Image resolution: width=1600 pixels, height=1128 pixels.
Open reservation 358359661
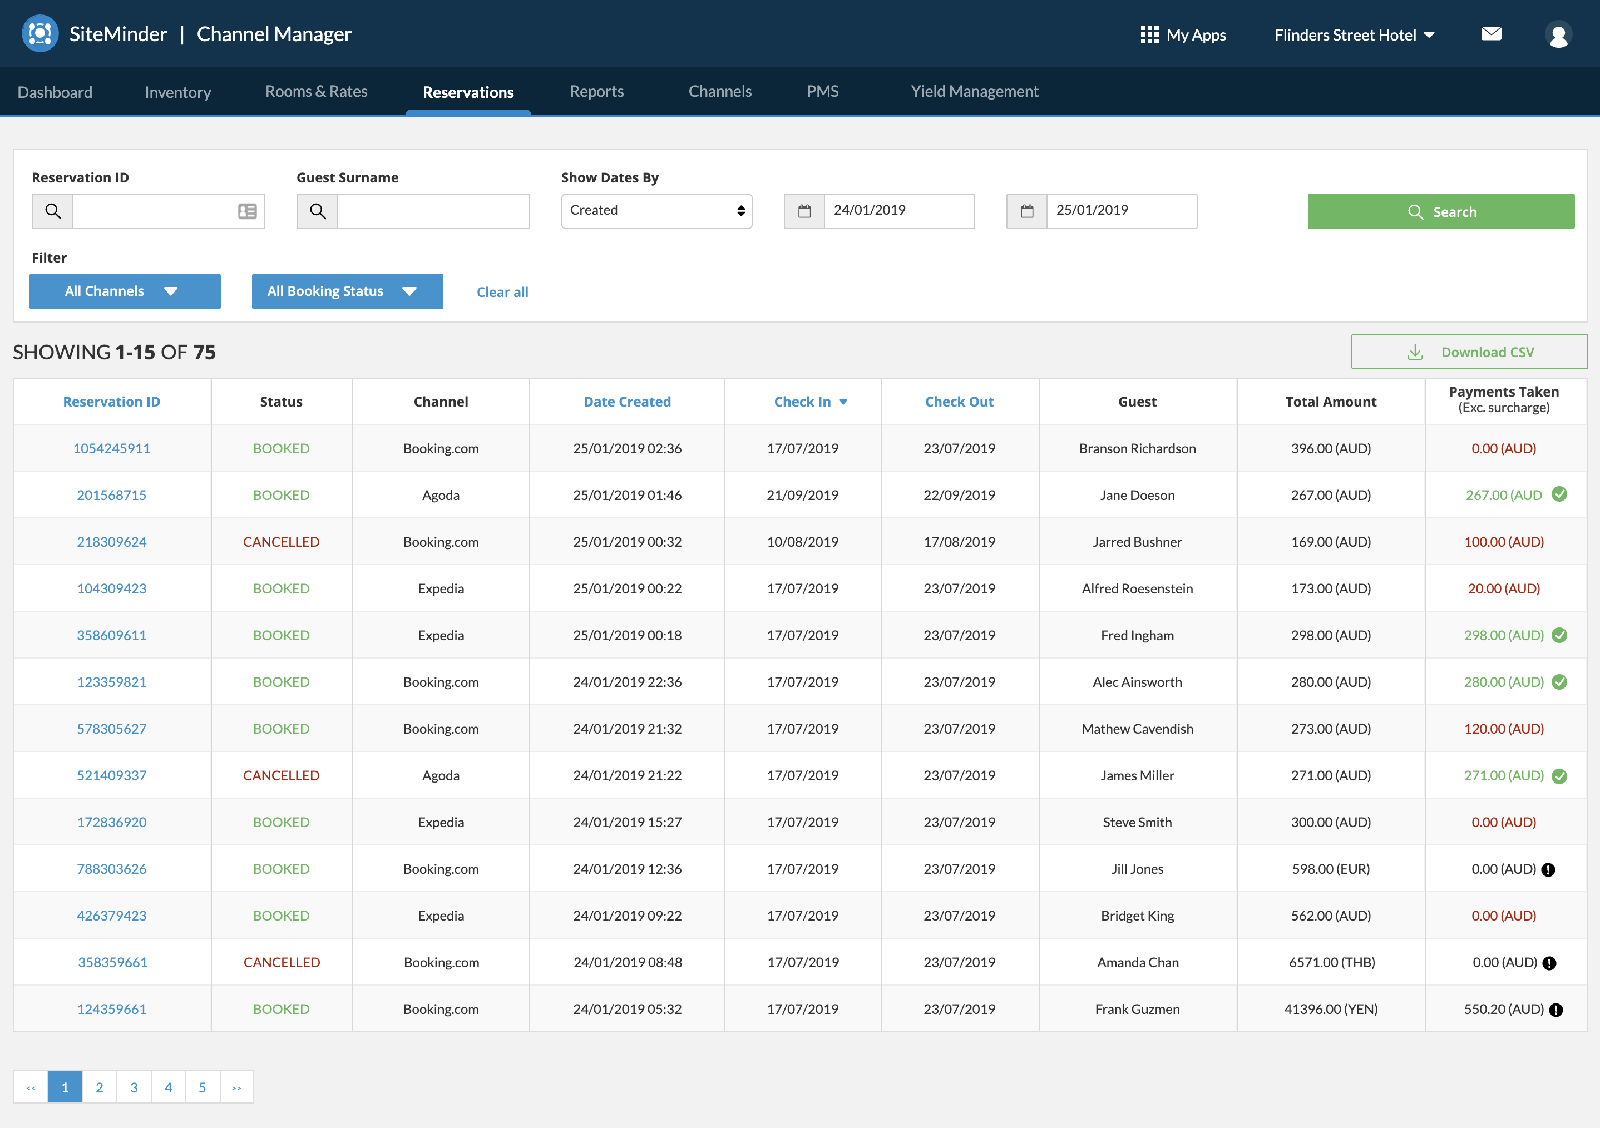(112, 962)
